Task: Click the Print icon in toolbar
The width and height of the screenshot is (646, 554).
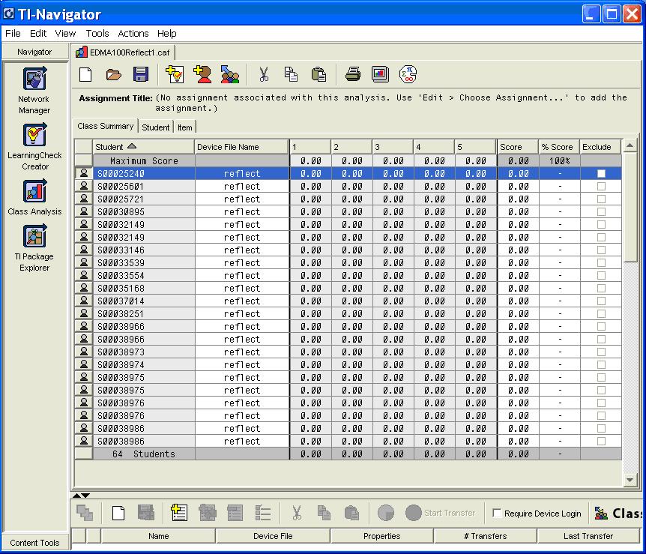Action: [353, 74]
